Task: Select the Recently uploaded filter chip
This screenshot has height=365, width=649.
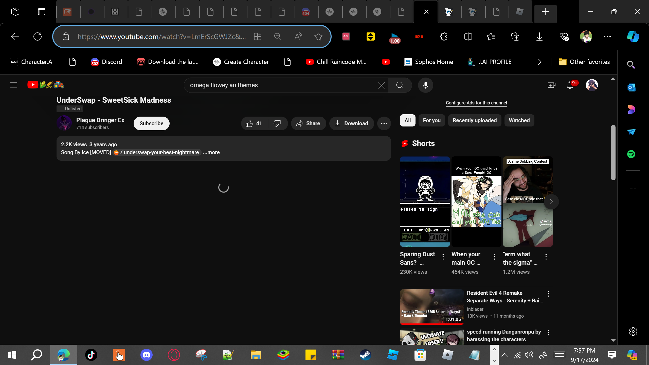Action: coord(475,120)
